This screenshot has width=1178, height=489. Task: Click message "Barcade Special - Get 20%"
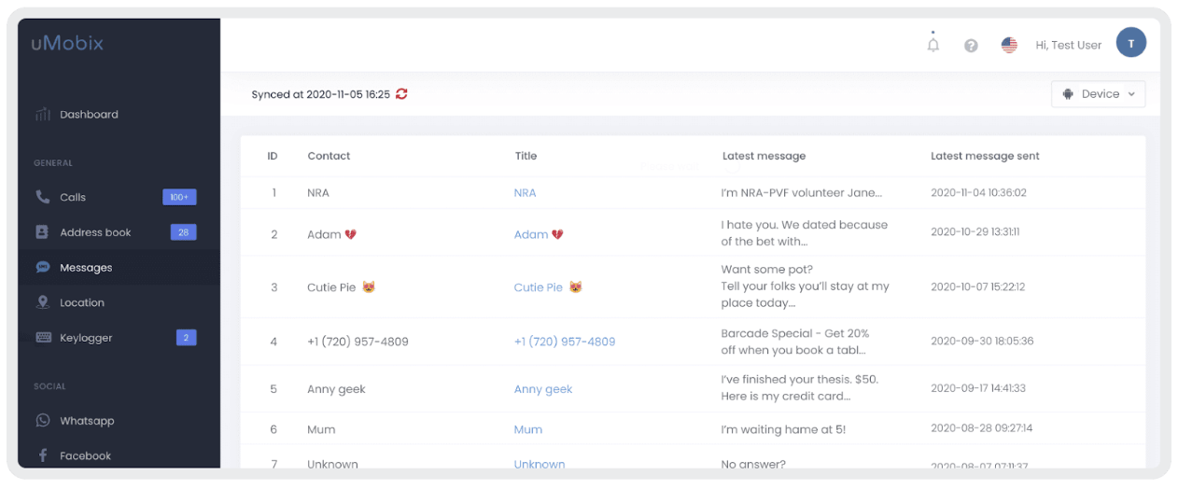tap(796, 333)
